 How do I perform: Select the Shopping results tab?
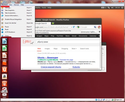point(65,48)
